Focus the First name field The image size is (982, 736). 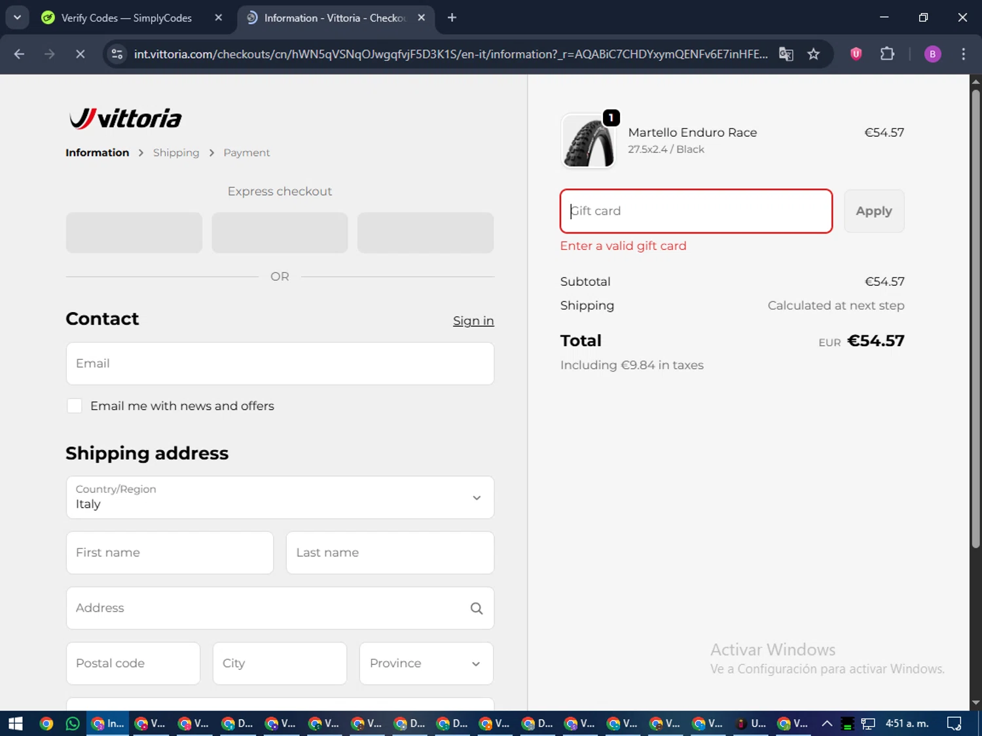170,553
